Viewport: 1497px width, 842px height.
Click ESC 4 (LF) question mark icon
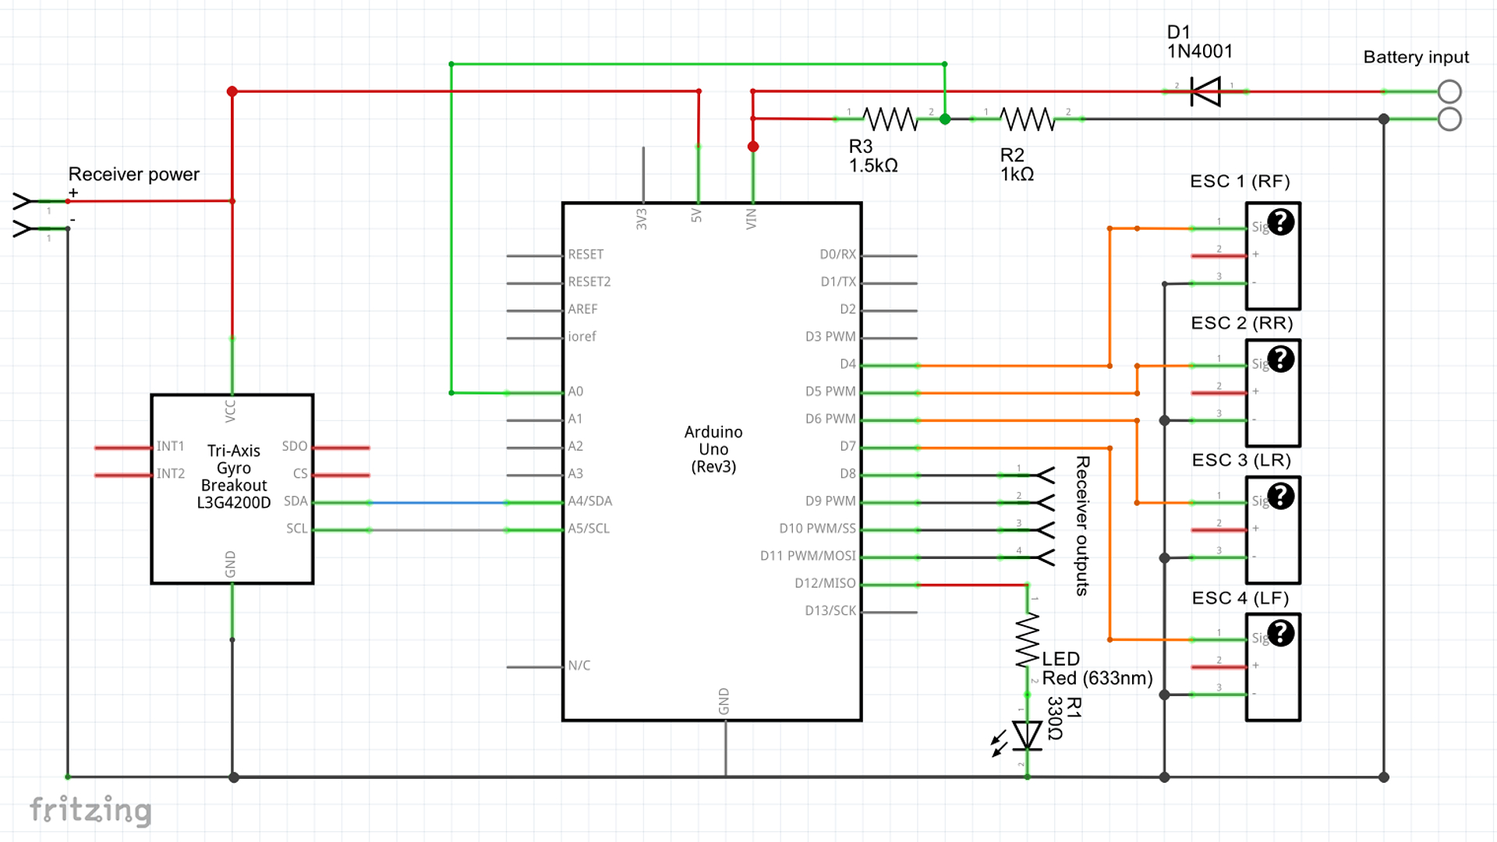click(x=1281, y=633)
